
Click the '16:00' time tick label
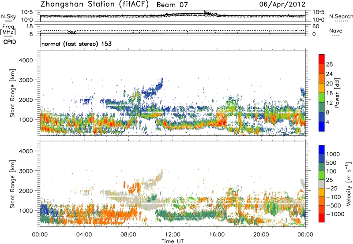point(217,235)
